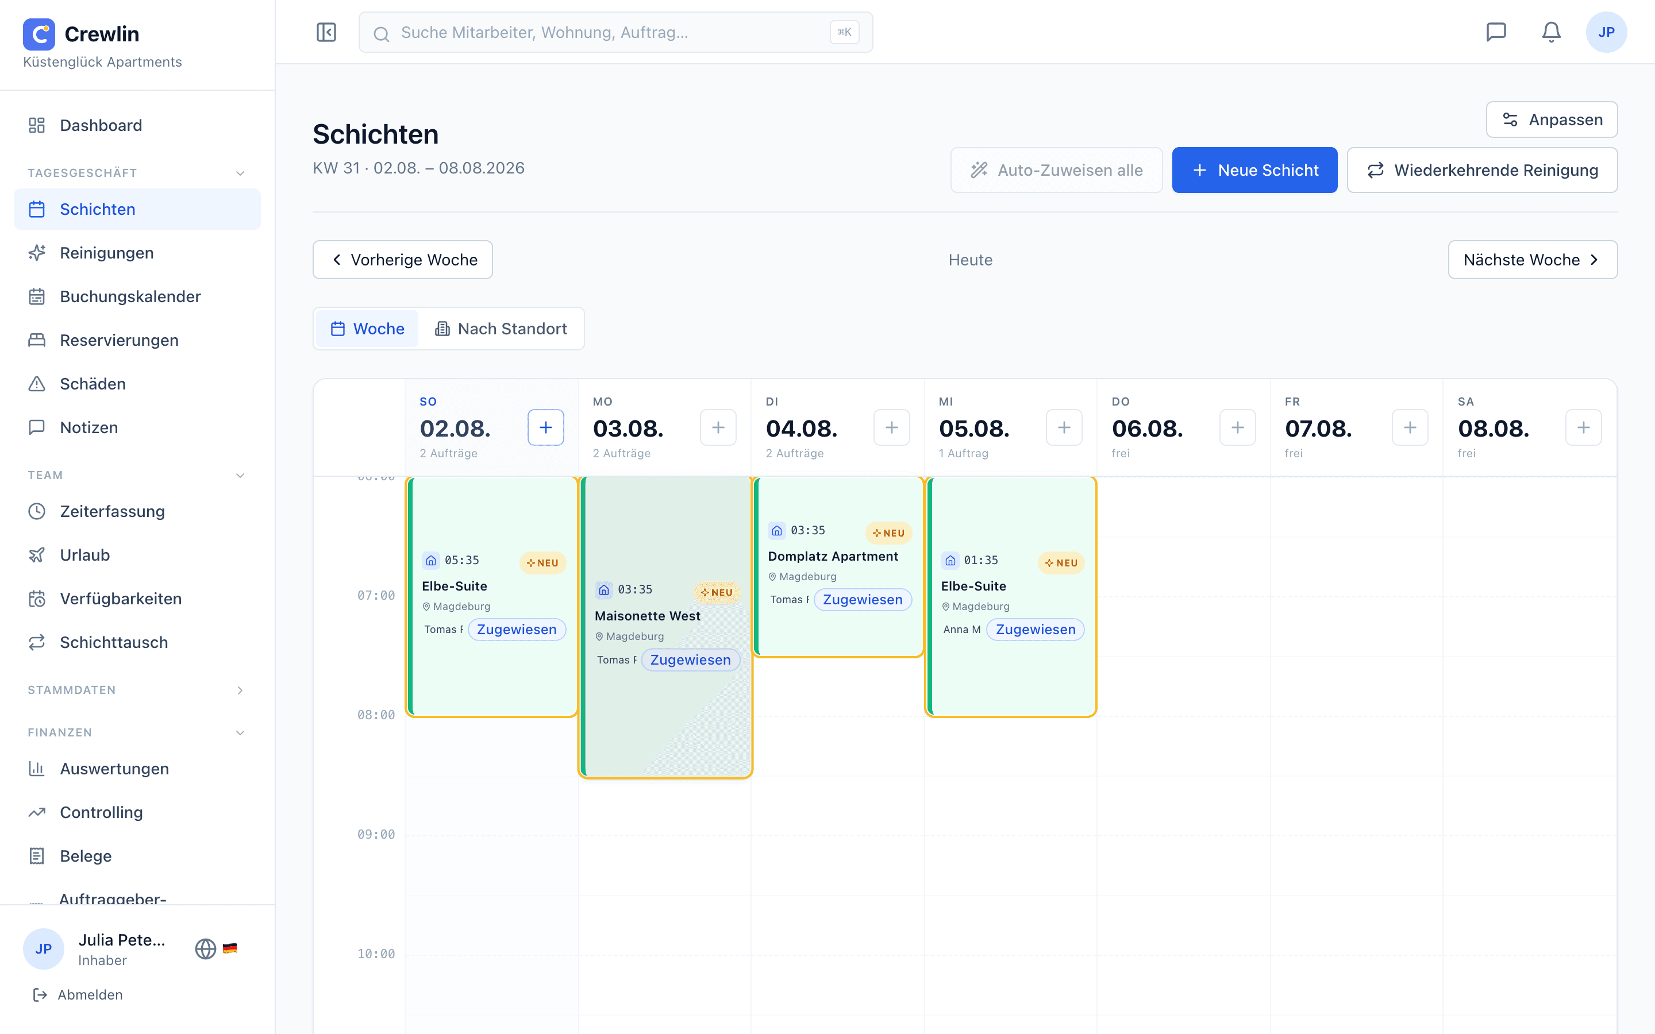Click Zugewiesen badge on Domplatz Apartment
Viewport: 1655px width, 1034px height.
point(863,600)
